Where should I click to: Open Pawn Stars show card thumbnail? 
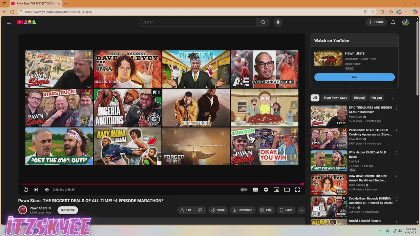pos(328,58)
